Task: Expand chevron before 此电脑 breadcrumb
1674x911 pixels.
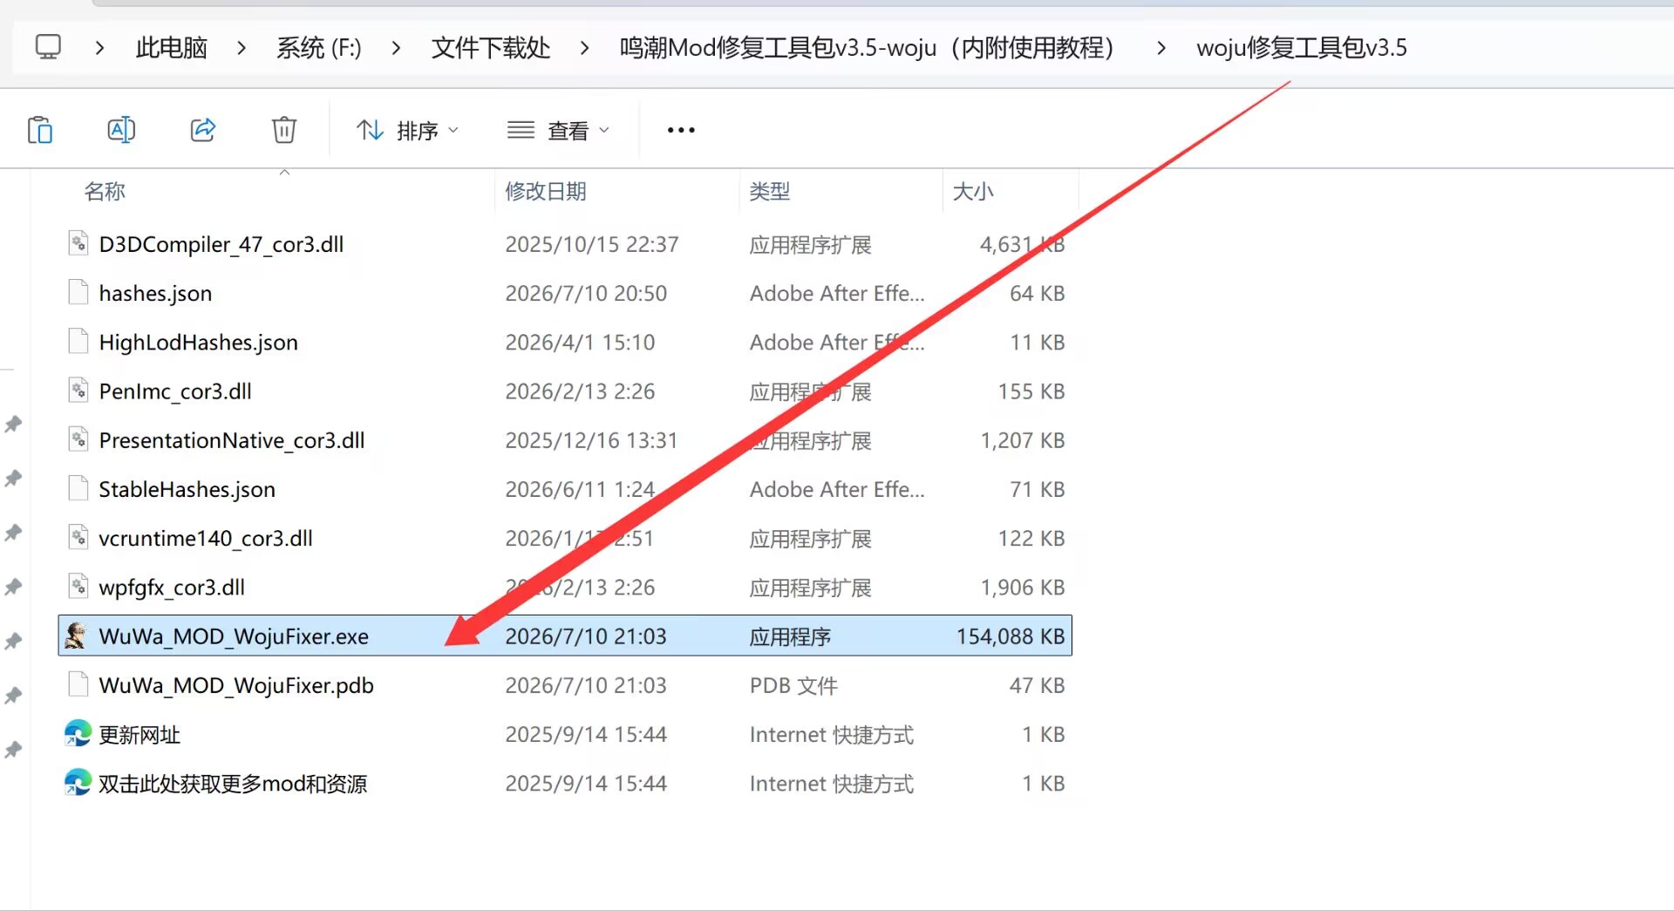Action: coord(99,48)
